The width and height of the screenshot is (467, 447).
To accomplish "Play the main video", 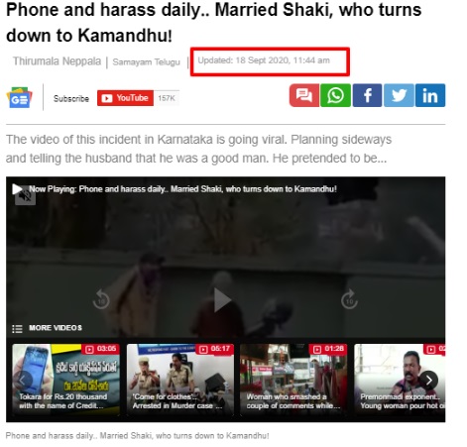I will [222, 300].
